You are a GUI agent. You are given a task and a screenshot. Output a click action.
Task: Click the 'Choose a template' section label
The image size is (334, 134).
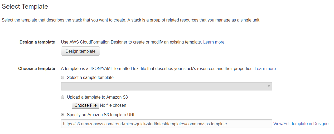pos(36,68)
